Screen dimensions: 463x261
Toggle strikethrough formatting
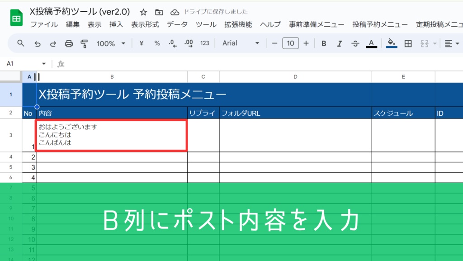(x=355, y=43)
